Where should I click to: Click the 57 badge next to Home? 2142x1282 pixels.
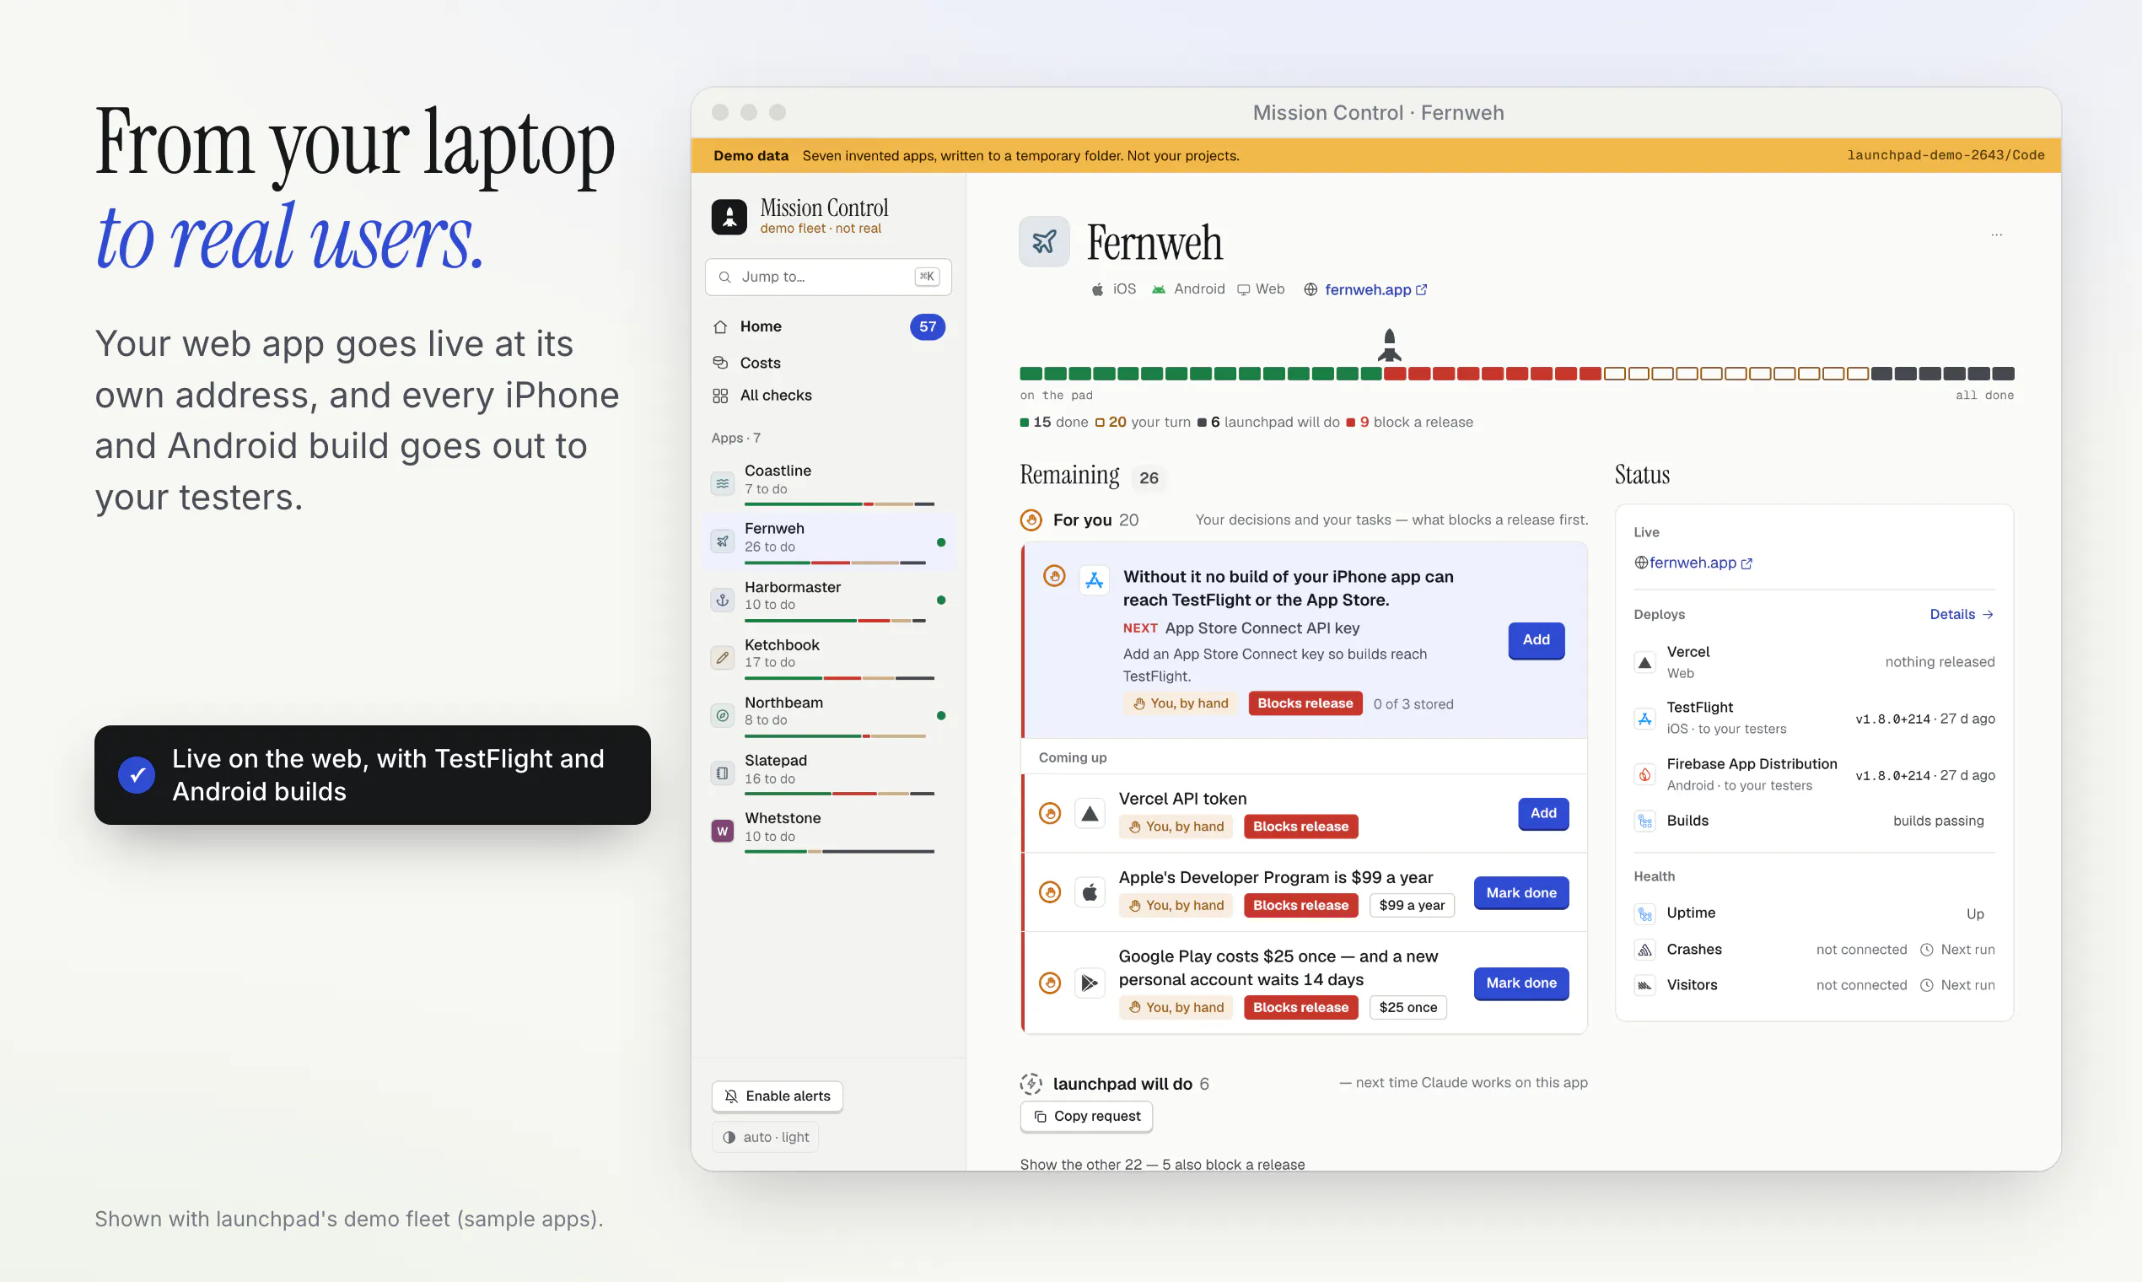click(x=928, y=326)
